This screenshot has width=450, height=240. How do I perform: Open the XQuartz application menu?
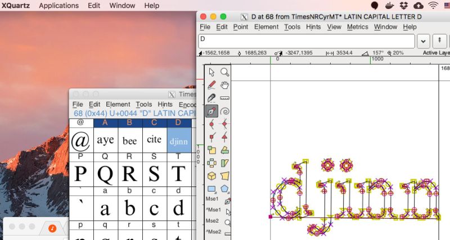pos(16,6)
